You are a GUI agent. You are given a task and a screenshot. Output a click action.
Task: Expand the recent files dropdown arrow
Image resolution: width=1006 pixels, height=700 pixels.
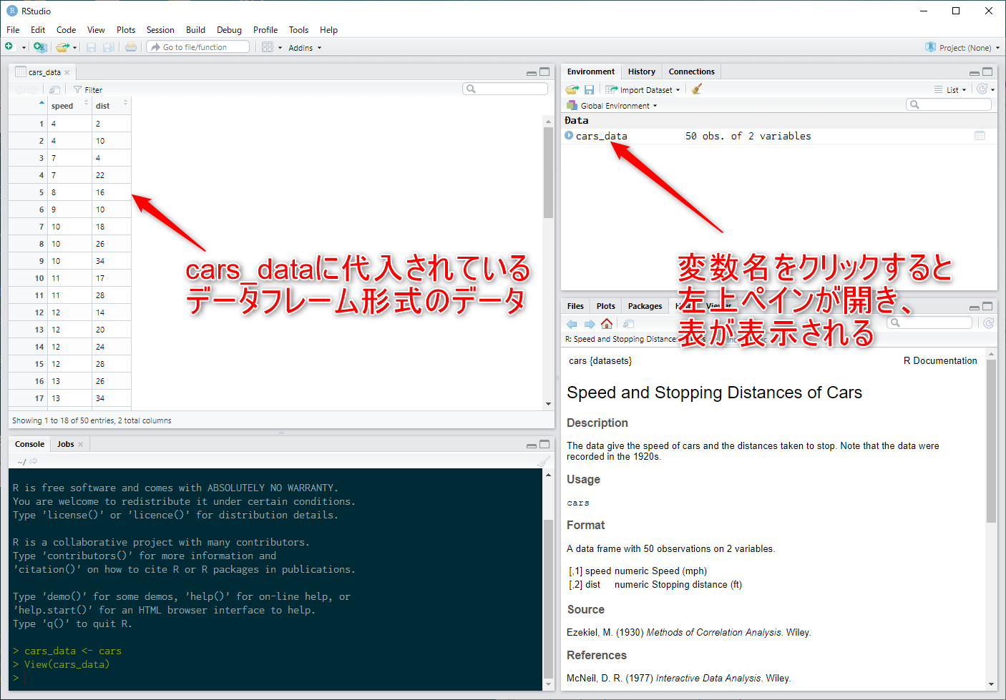[74, 48]
